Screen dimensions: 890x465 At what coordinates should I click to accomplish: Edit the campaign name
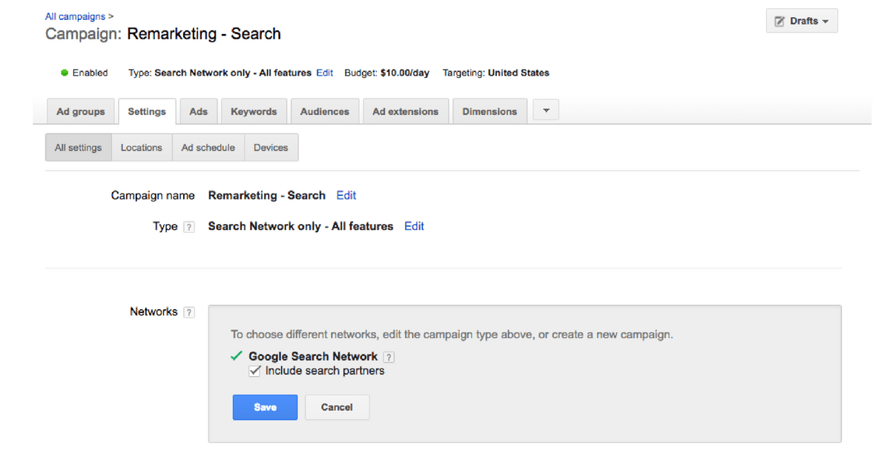(x=346, y=195)
